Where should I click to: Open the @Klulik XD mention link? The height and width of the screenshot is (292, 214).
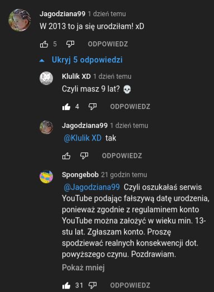pos(82,138)
